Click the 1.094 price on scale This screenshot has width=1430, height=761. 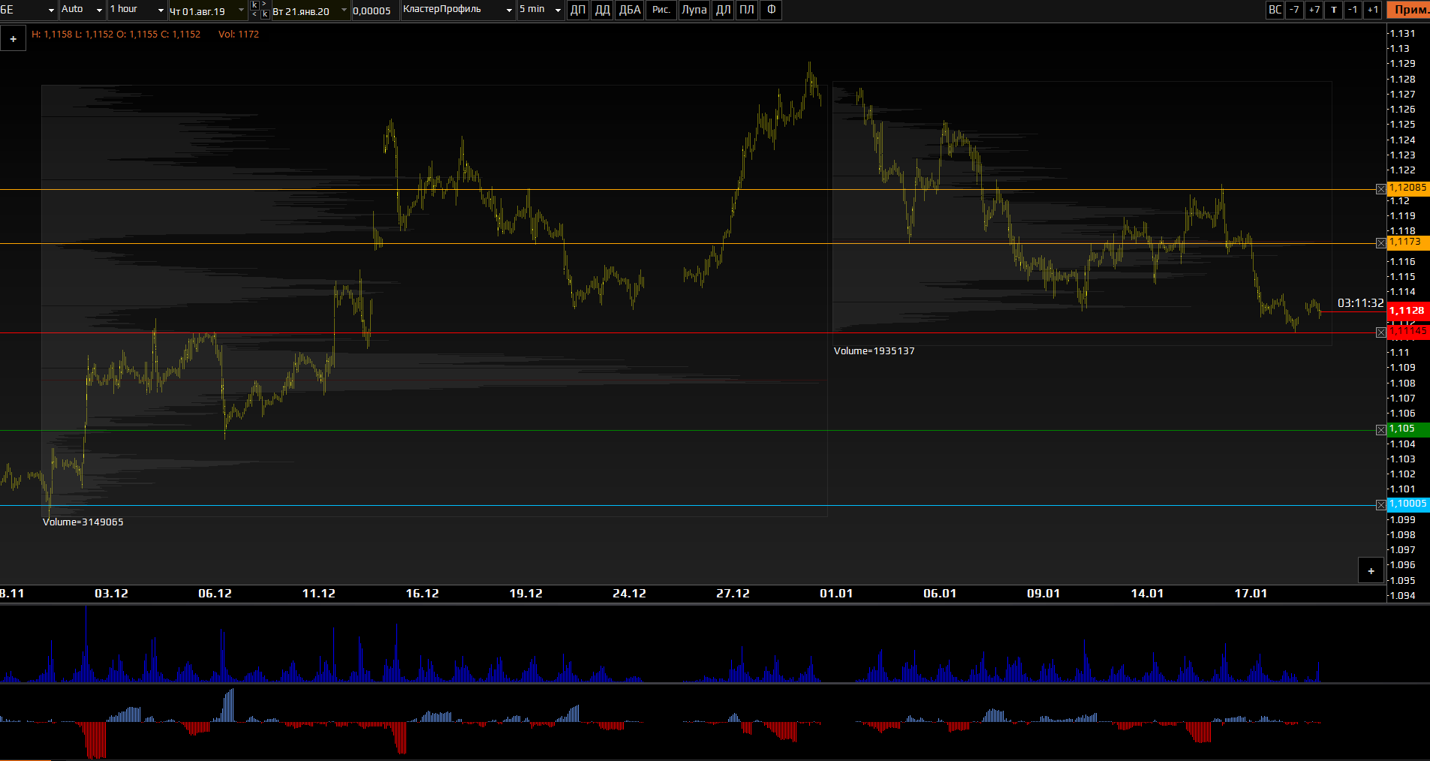pyautogui.click(x=1402, y=596)
